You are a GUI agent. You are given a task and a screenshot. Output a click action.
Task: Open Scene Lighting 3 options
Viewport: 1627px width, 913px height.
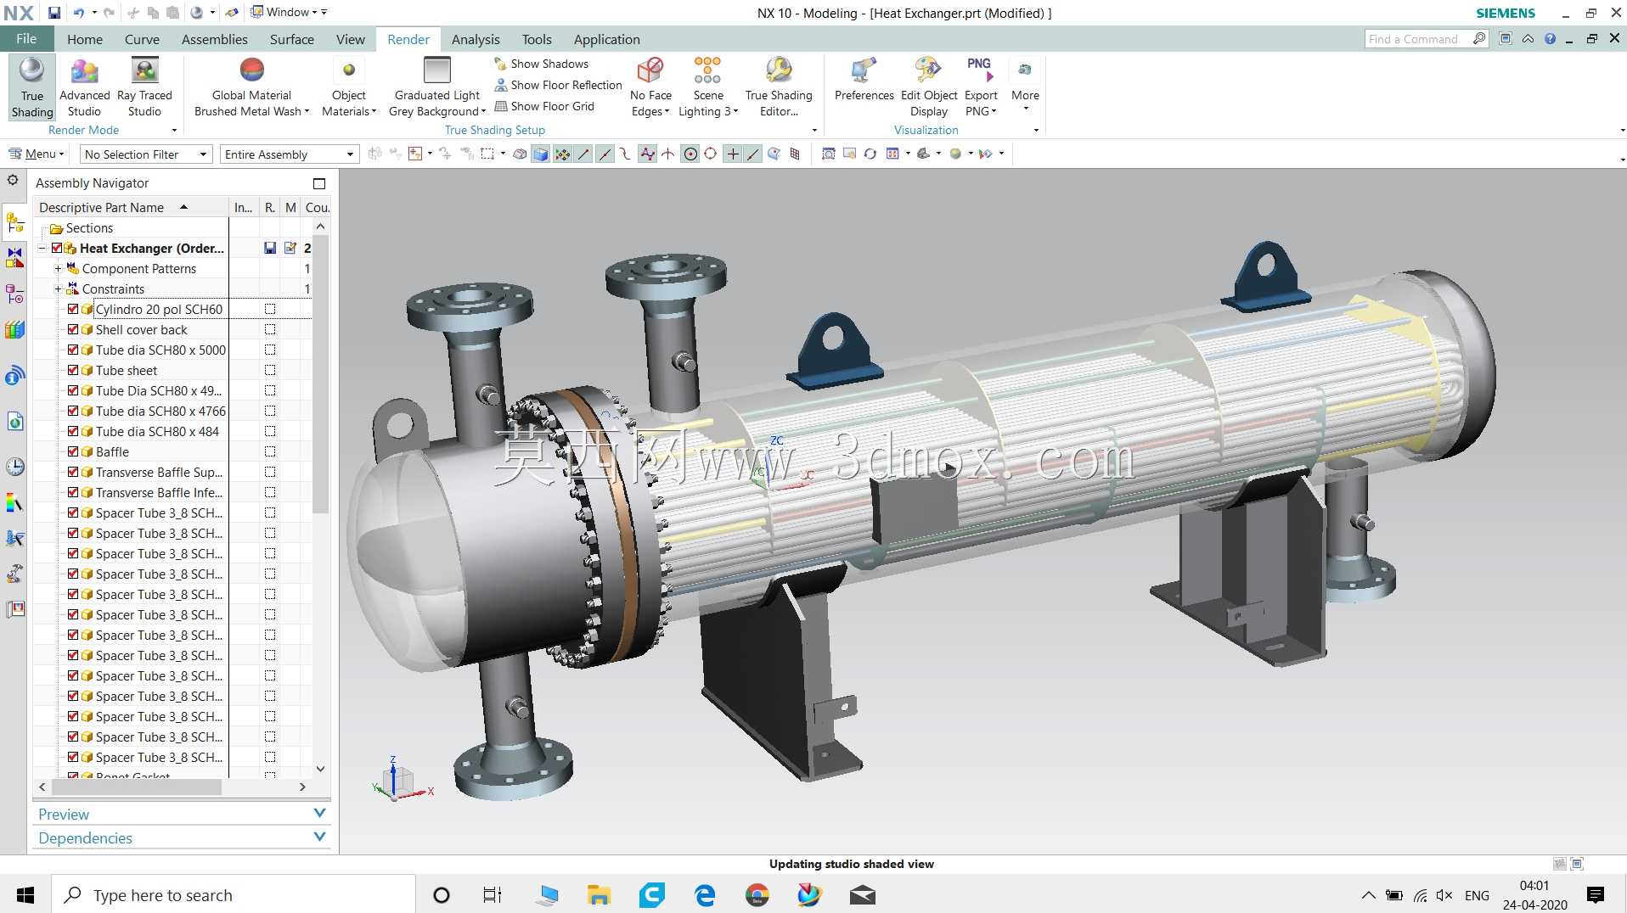point(708,87)
